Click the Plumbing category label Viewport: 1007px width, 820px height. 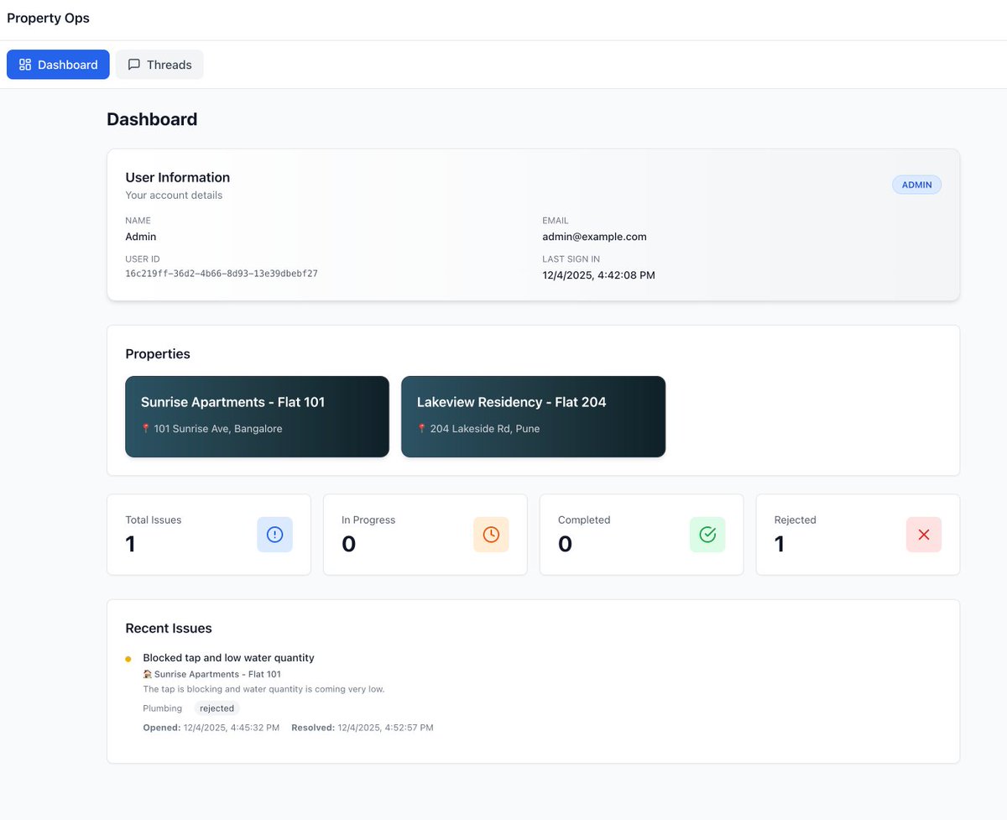[x=162, y=708]
